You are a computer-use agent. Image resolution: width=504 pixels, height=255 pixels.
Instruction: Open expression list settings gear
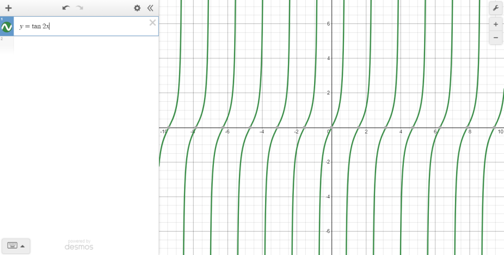click(x=137, y=8)
